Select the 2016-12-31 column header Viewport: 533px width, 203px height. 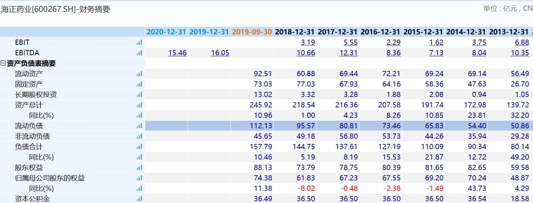tap(381, 32)
